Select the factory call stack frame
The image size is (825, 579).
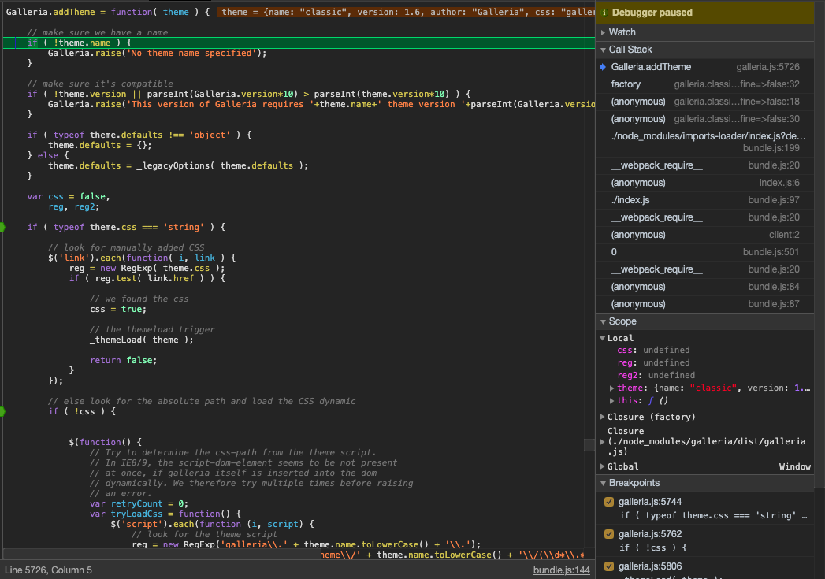click(705, 84)
